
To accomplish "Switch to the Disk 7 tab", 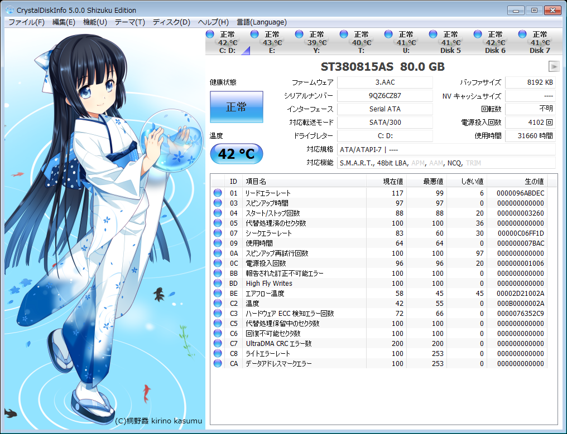I will 540,42.
